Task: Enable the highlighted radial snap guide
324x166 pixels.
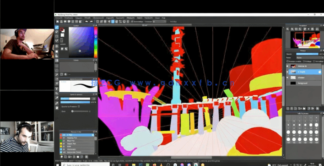Action: pos(113,22)
